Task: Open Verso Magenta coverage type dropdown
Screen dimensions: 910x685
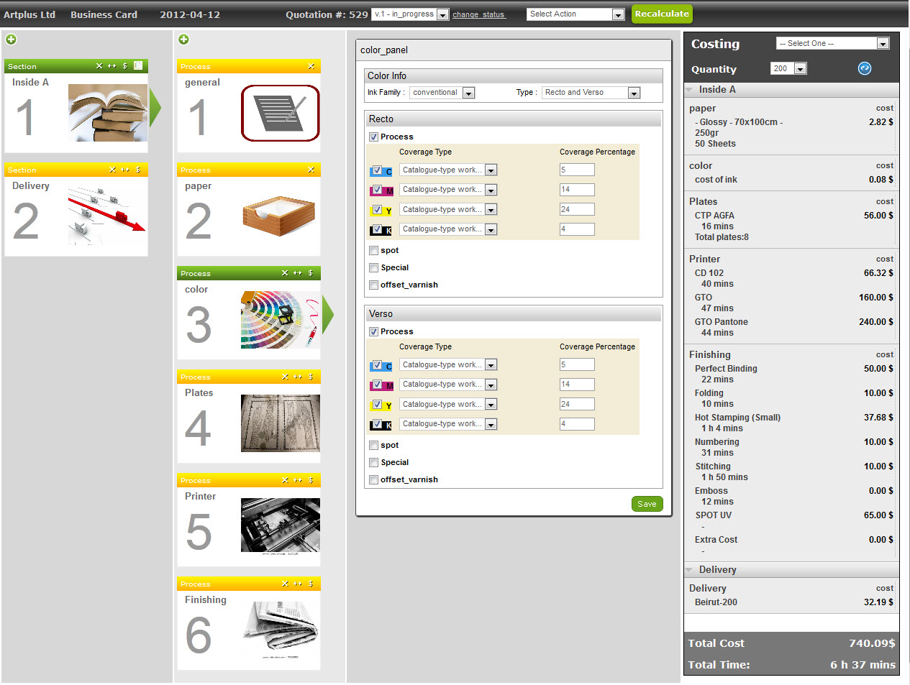Action: (448, 385)
